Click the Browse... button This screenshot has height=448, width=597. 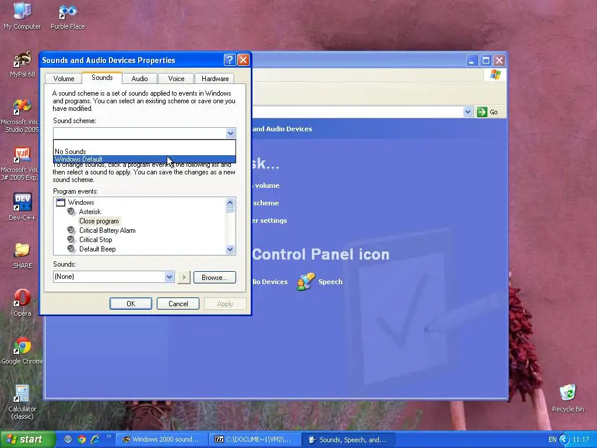pyautogui.click(x=215, y=277)
